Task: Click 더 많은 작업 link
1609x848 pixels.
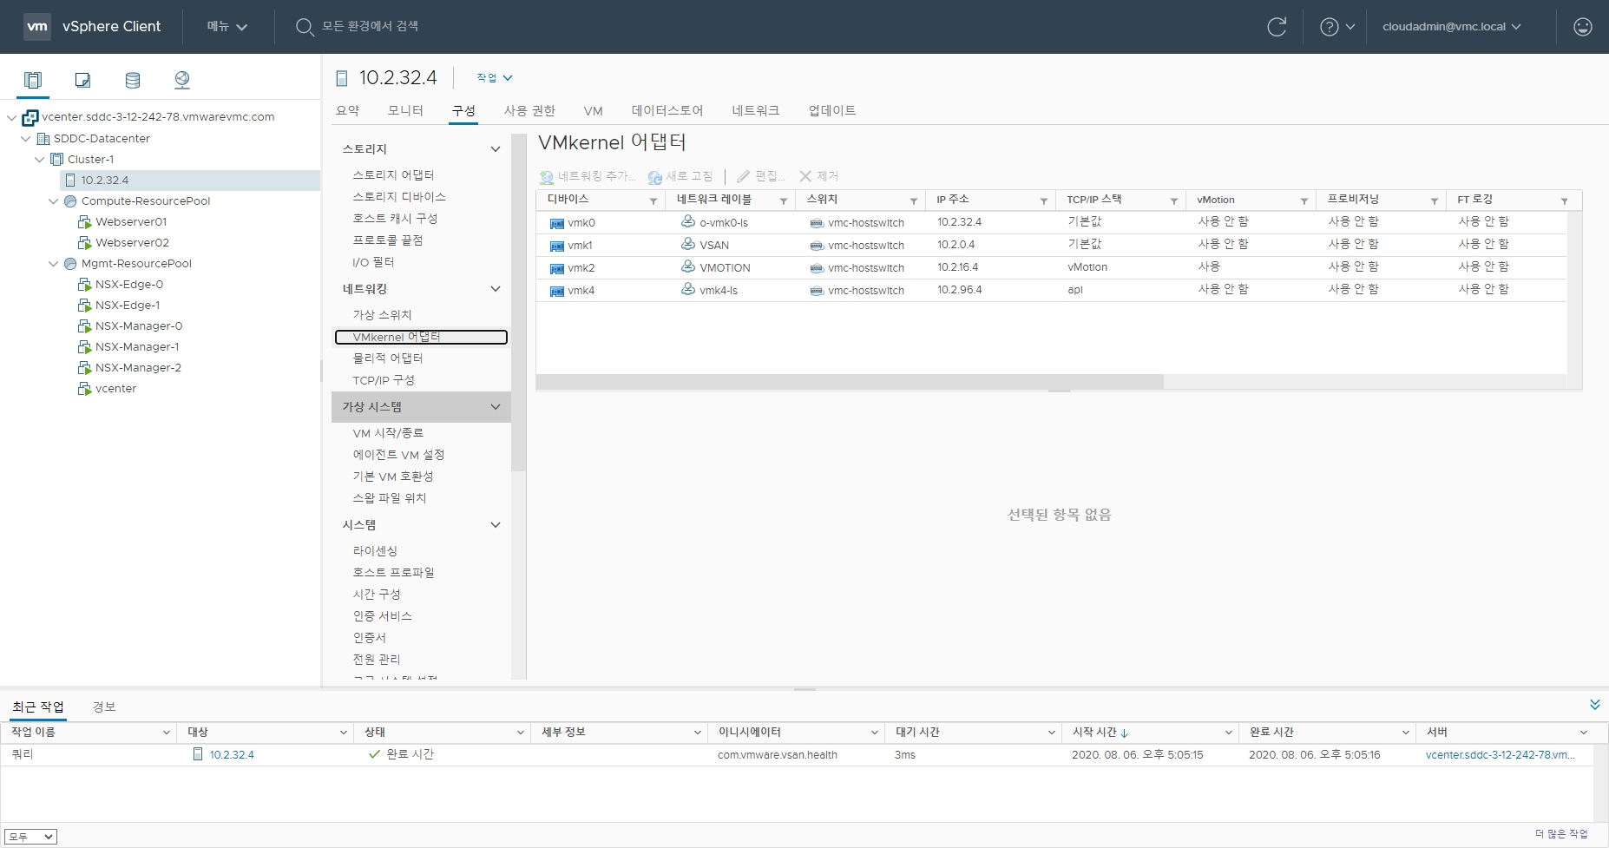Action: point(1561,834)
